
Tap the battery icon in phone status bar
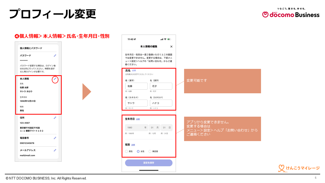[169, 39]
